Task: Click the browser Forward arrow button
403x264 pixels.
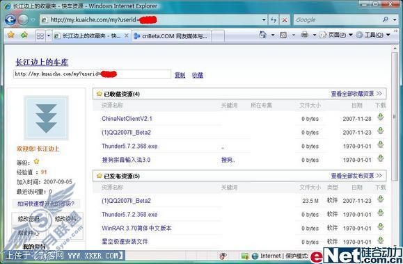Action: pyautogui.click(x=24, y=19)
